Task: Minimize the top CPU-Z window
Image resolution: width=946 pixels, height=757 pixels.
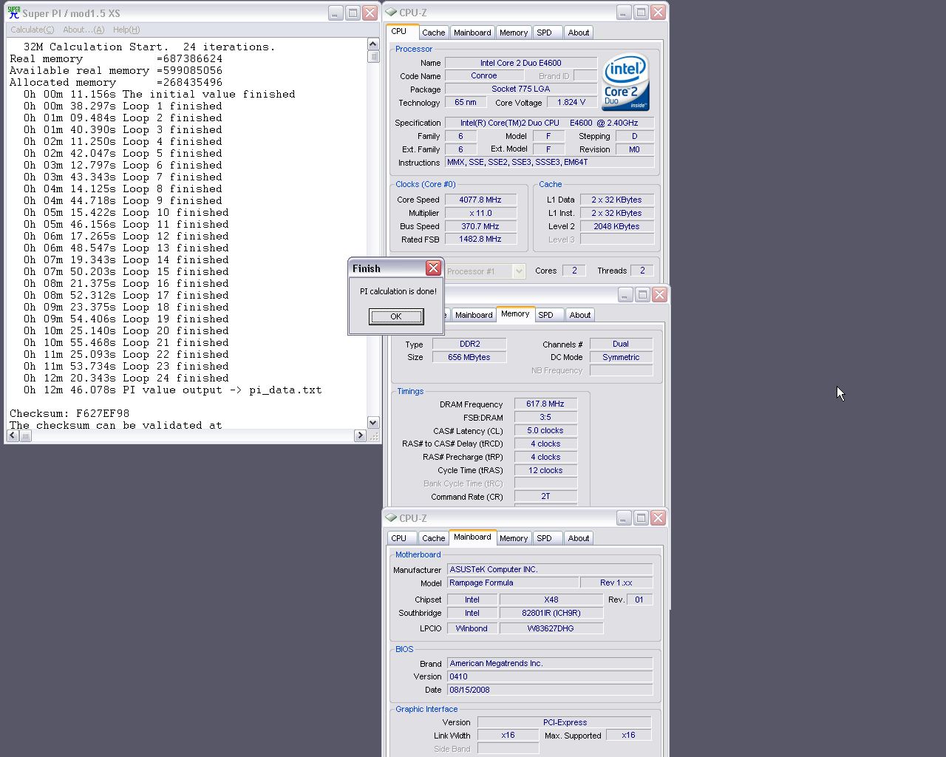Action: (624, 13)
